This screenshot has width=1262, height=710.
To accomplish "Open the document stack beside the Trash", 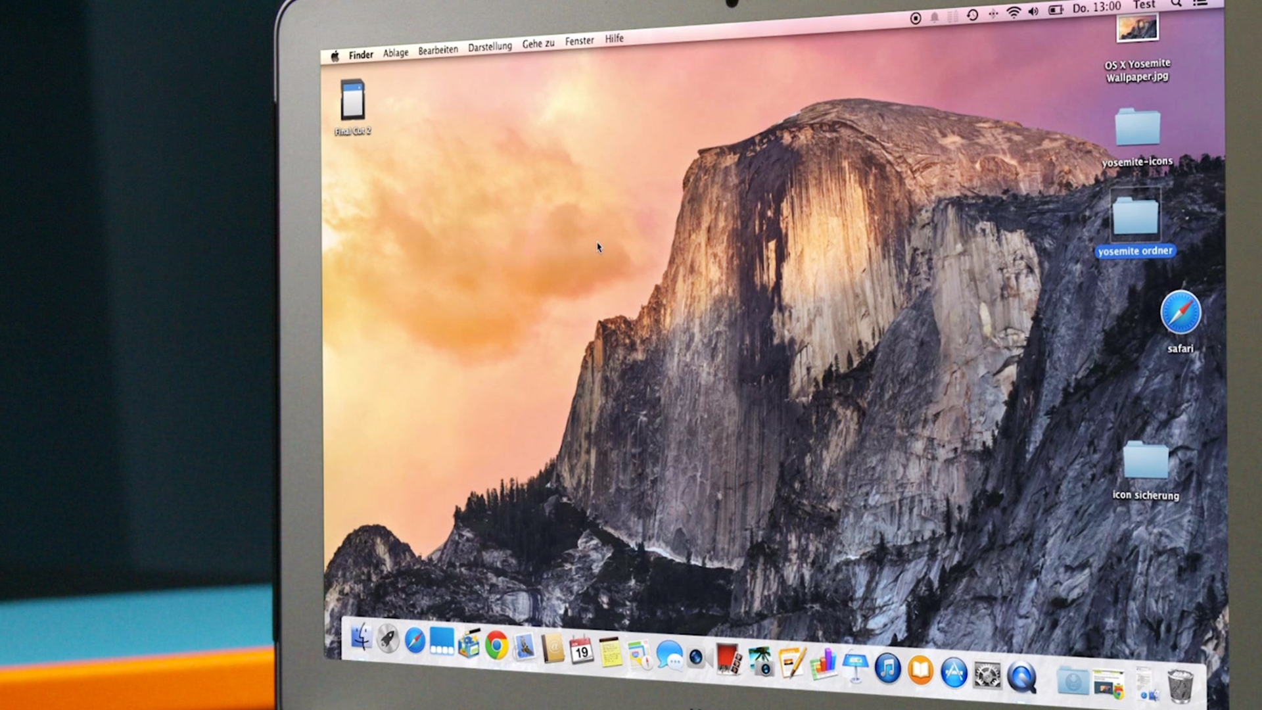I will tap(1147, 684).
